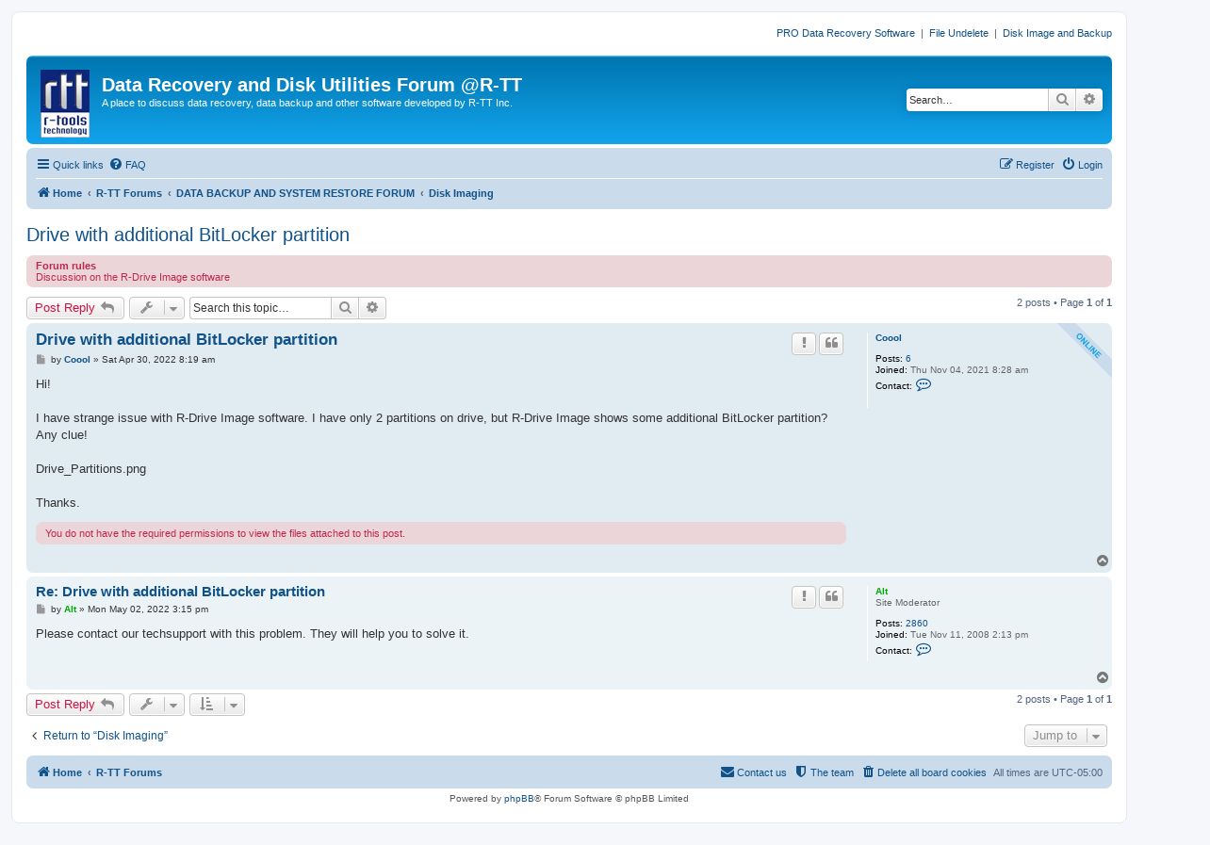Open Topic tools wrench dropdown at bottom
Screen dimensions: 1210x845
pyautogui.click(x=156, y=705)
